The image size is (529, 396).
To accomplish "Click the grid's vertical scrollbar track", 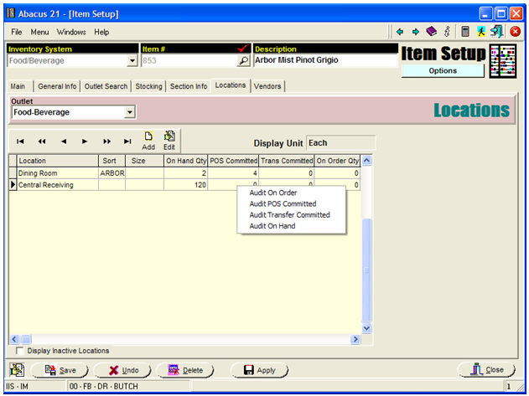I will pyautogui.click(x=366, y=268).
